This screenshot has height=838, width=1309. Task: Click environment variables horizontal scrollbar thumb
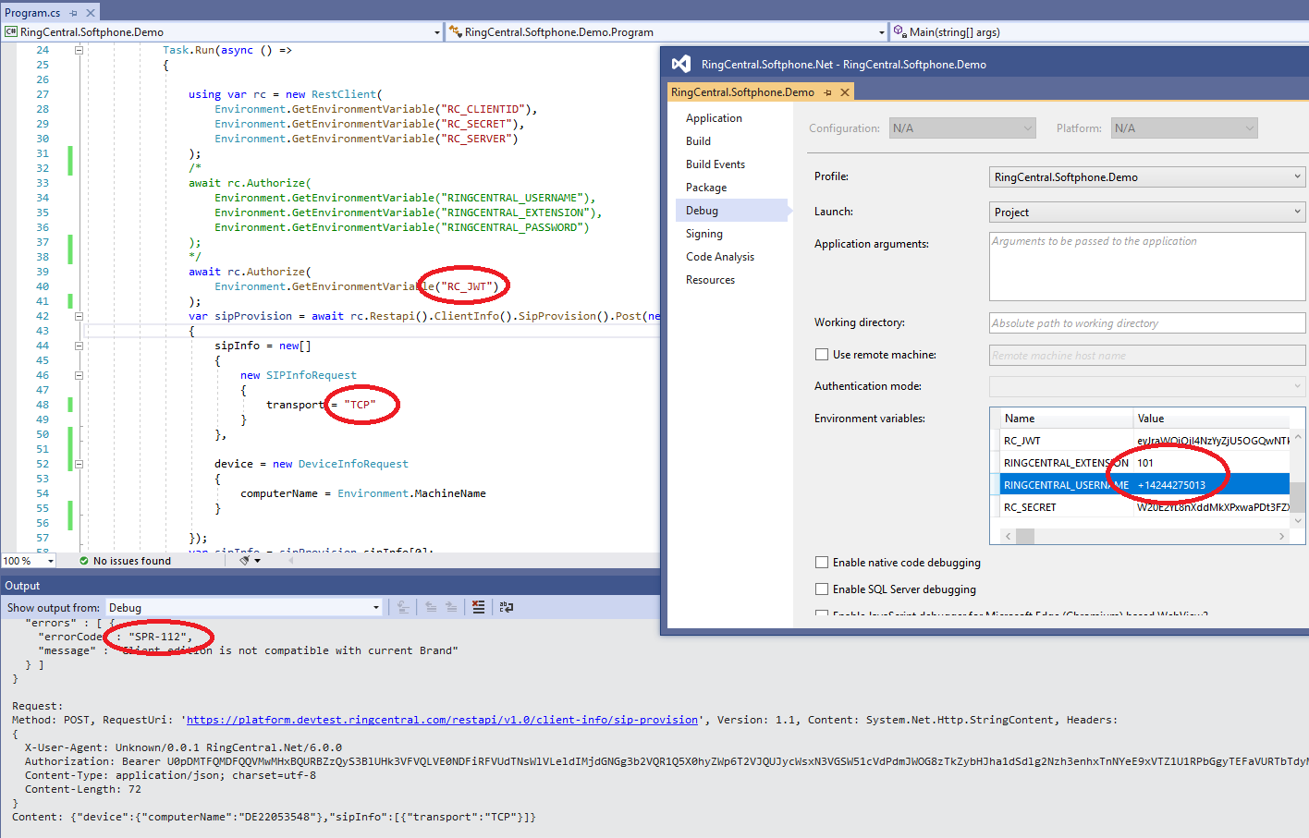pyautogui.click(x=1024, y=536)
